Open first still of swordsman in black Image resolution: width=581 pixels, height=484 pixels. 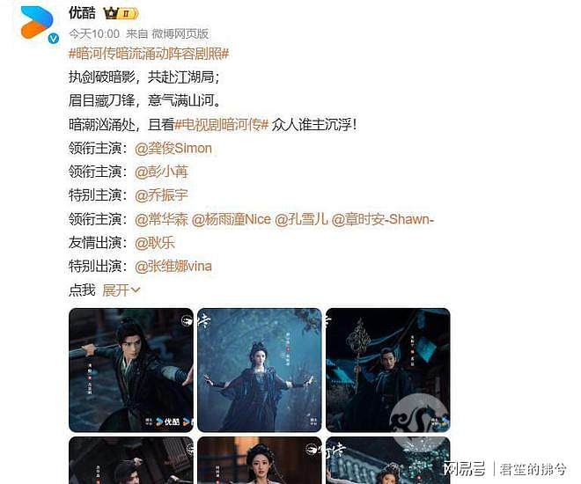point(131,370)
